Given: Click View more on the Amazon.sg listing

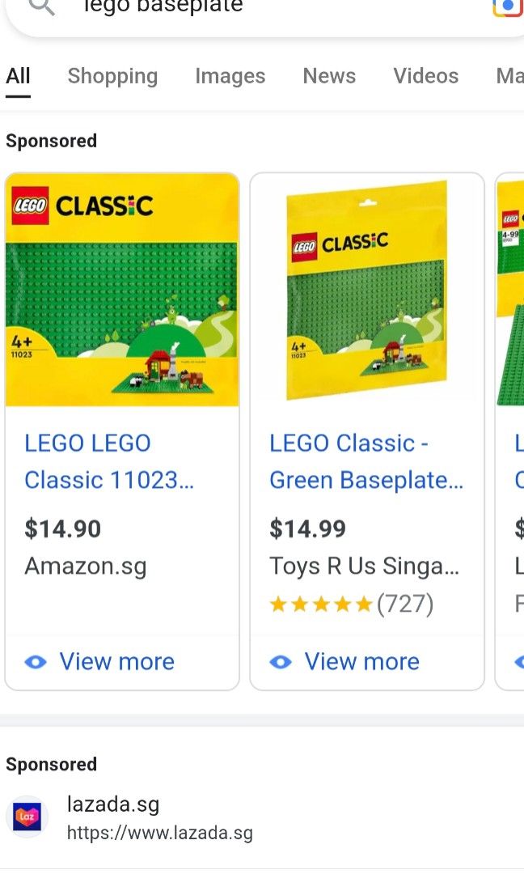Looking at the screenshot, I should point(116,662).
